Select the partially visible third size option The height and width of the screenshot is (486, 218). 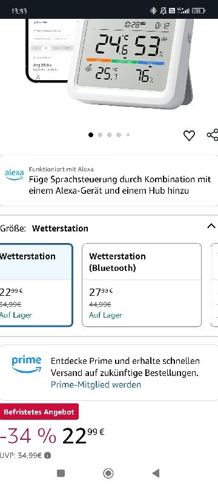pos(214,285)
